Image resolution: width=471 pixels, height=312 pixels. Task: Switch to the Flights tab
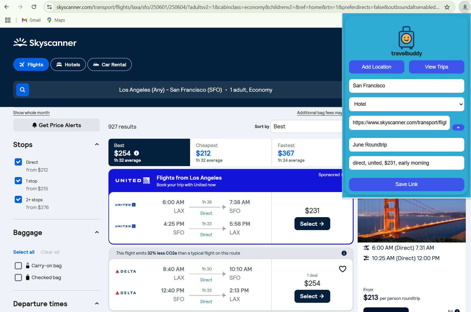click(31, 65)
